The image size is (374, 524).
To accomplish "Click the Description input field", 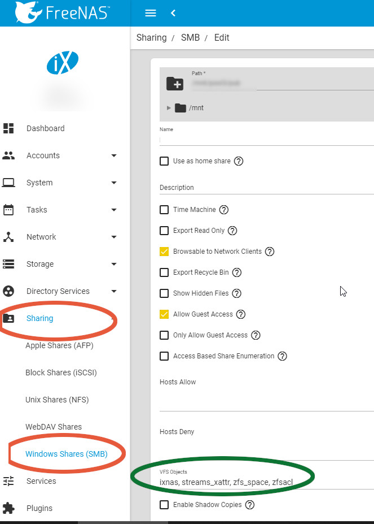I will point(267,188).
